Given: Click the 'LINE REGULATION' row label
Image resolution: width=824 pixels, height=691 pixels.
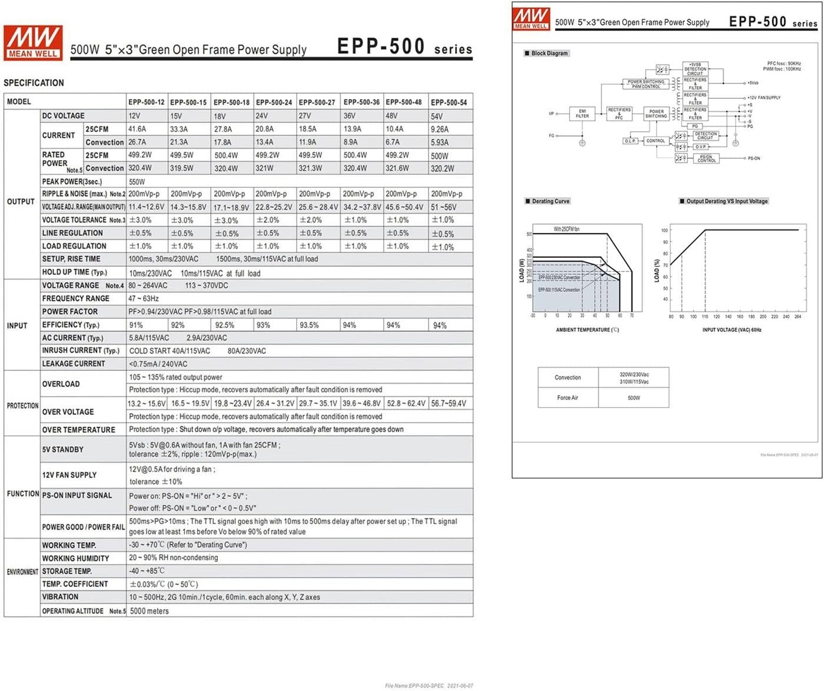Looking at the screenshot, I should pyautogui.click(x=72, y=233).
